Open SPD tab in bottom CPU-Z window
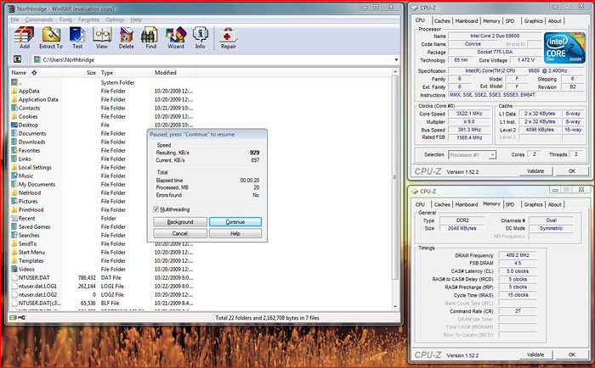This screenshot has height=368, width=595. (x=510, y=204)
